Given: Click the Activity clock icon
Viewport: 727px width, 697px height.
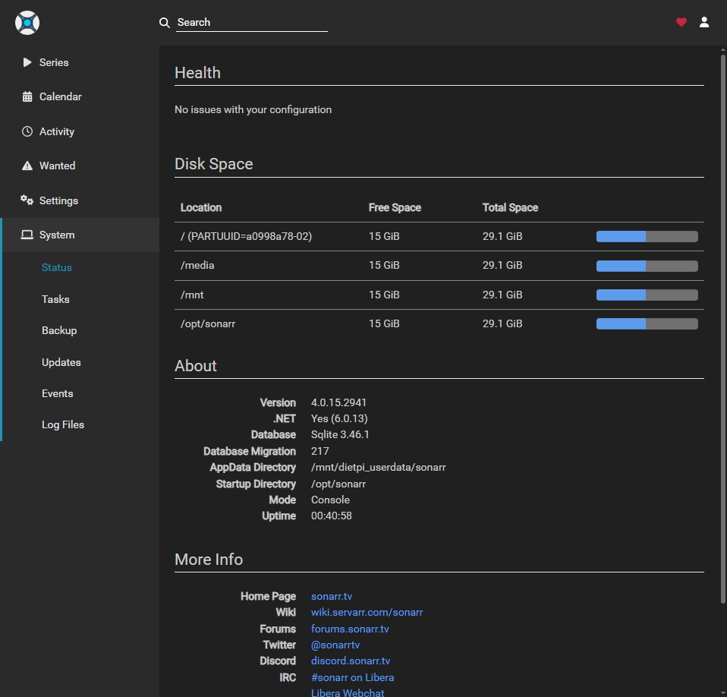Looking at the screenshot, I should point(27,132).
